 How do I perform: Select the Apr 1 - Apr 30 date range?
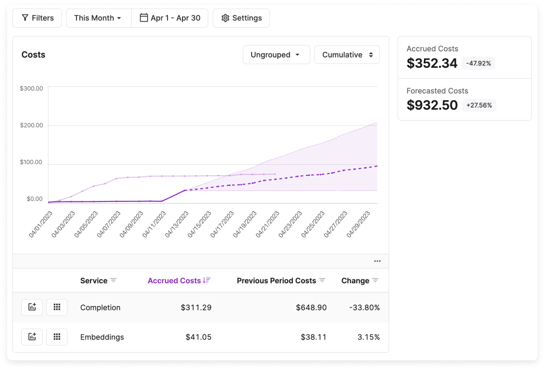(x=170, y=17)
